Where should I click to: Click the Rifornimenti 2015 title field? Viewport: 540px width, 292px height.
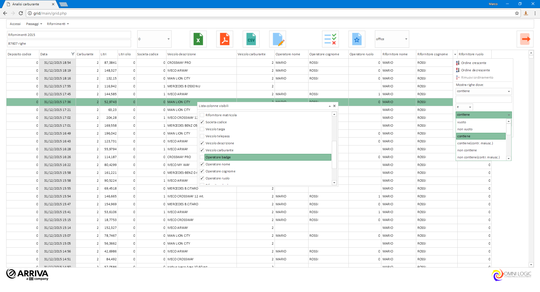[x=69, y=35]
